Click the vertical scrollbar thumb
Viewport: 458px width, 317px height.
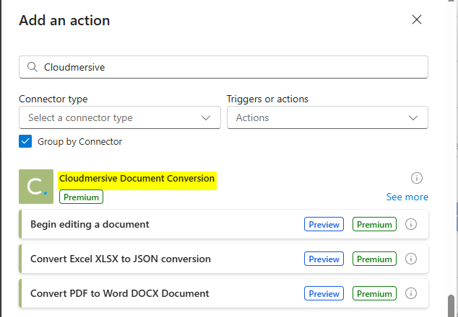[x=451, y=306]
